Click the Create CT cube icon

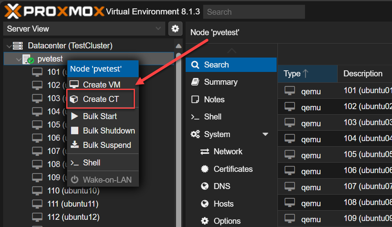click(74, 99)
